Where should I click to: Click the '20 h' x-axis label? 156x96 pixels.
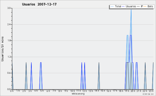tap(133, 91)
